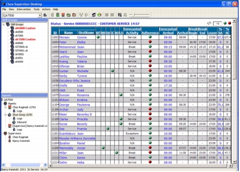Viewport: 240px width, 172px height.
Task: Click the first gray square toolbar button
Action: tap(107, 15)
